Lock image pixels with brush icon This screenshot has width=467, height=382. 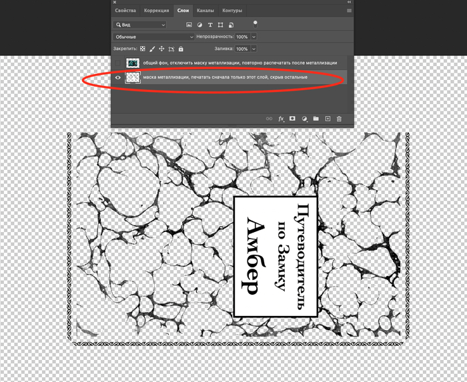pos(152,49)
